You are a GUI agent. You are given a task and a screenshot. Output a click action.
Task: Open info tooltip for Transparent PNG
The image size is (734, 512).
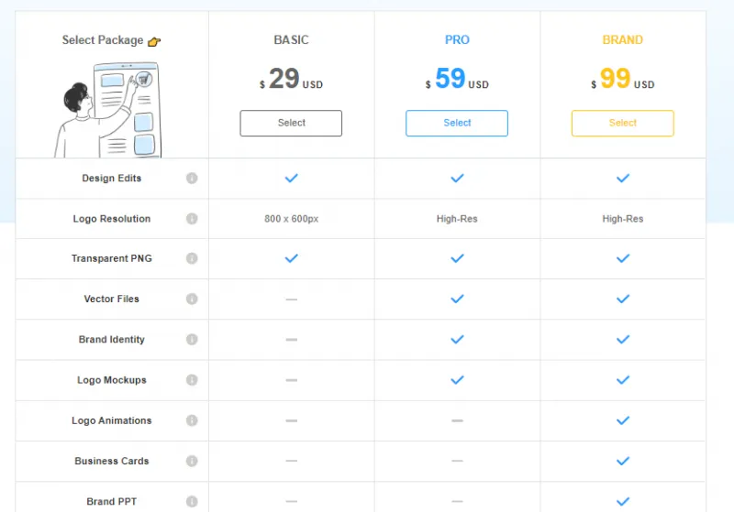(192, 259)
